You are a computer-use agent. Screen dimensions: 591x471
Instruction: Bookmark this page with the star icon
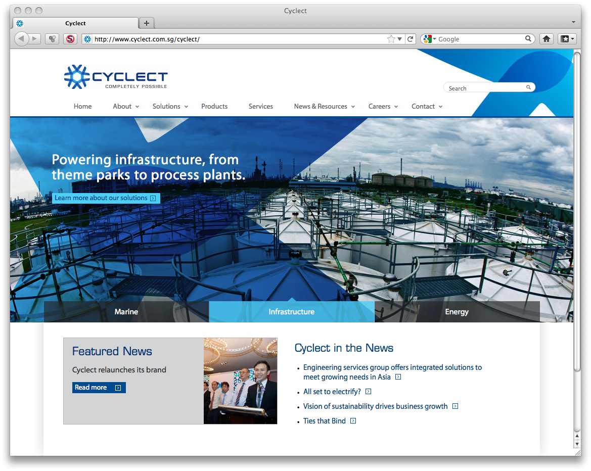391,39
